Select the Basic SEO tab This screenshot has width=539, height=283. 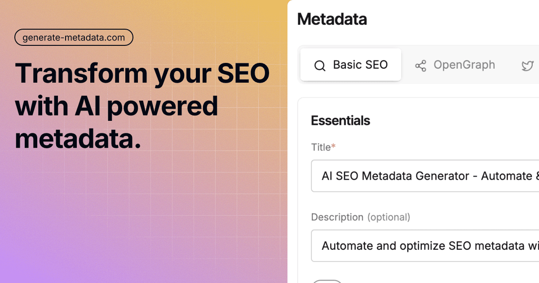350,65
